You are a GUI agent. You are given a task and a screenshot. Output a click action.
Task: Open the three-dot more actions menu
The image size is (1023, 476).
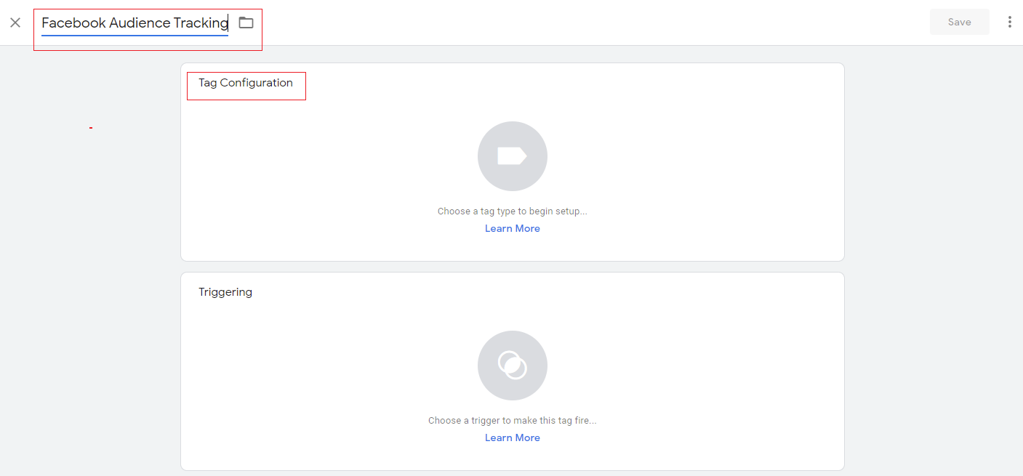pos(1009,22)
